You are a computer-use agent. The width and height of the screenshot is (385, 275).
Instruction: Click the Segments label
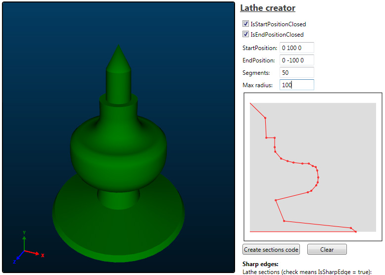click(x=256, y=73)
